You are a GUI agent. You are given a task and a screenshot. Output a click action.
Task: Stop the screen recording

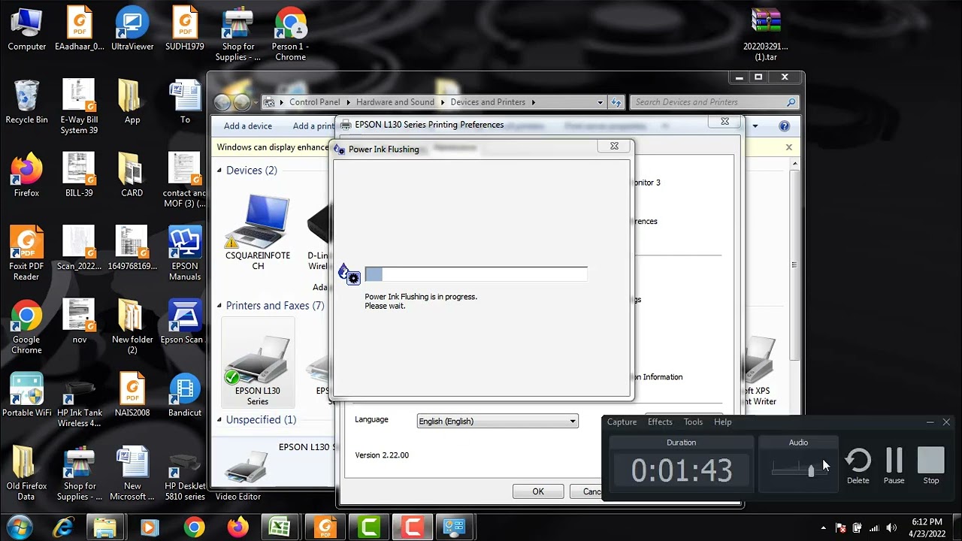click(930, 466)
